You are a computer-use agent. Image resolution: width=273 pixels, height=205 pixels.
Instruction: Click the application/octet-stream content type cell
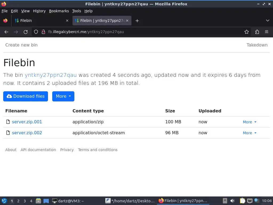[x=99, y=133]
